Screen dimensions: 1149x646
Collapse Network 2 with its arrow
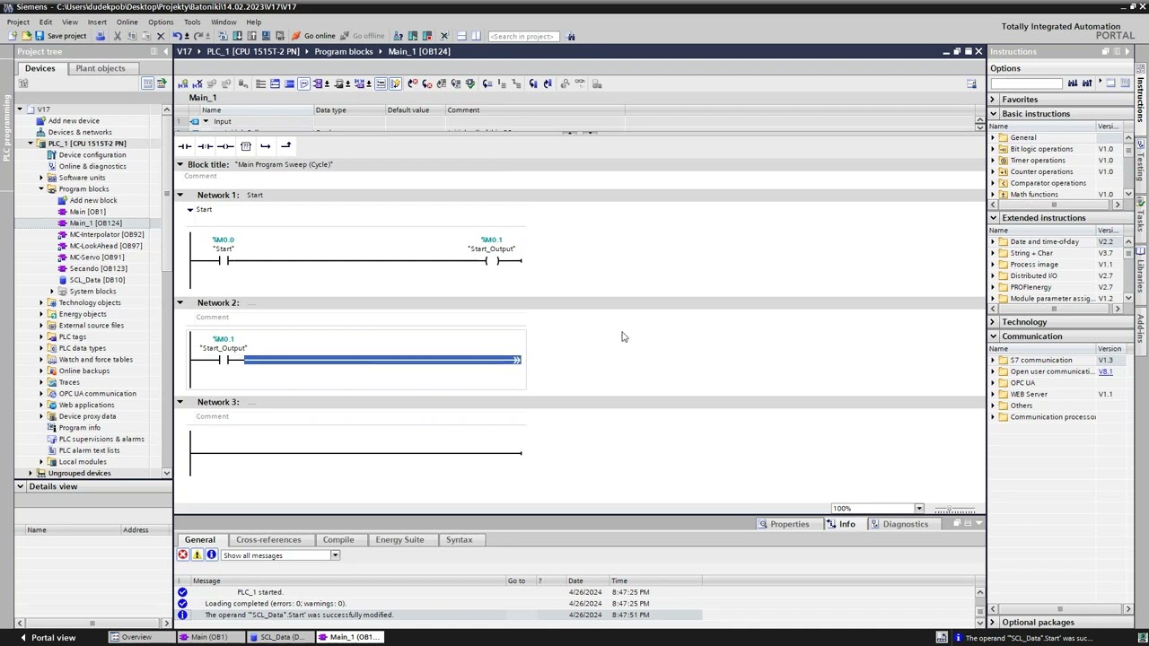180,302
